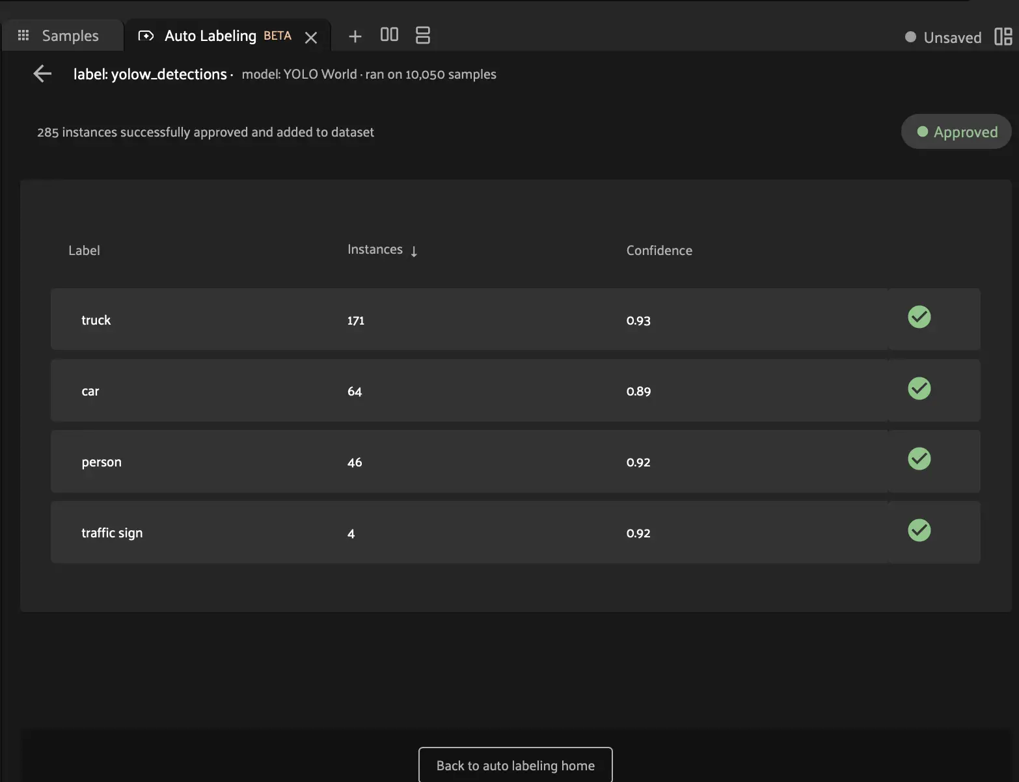Switch to the Samples tab
The image size is (1019, 782).
pos(70,36)
